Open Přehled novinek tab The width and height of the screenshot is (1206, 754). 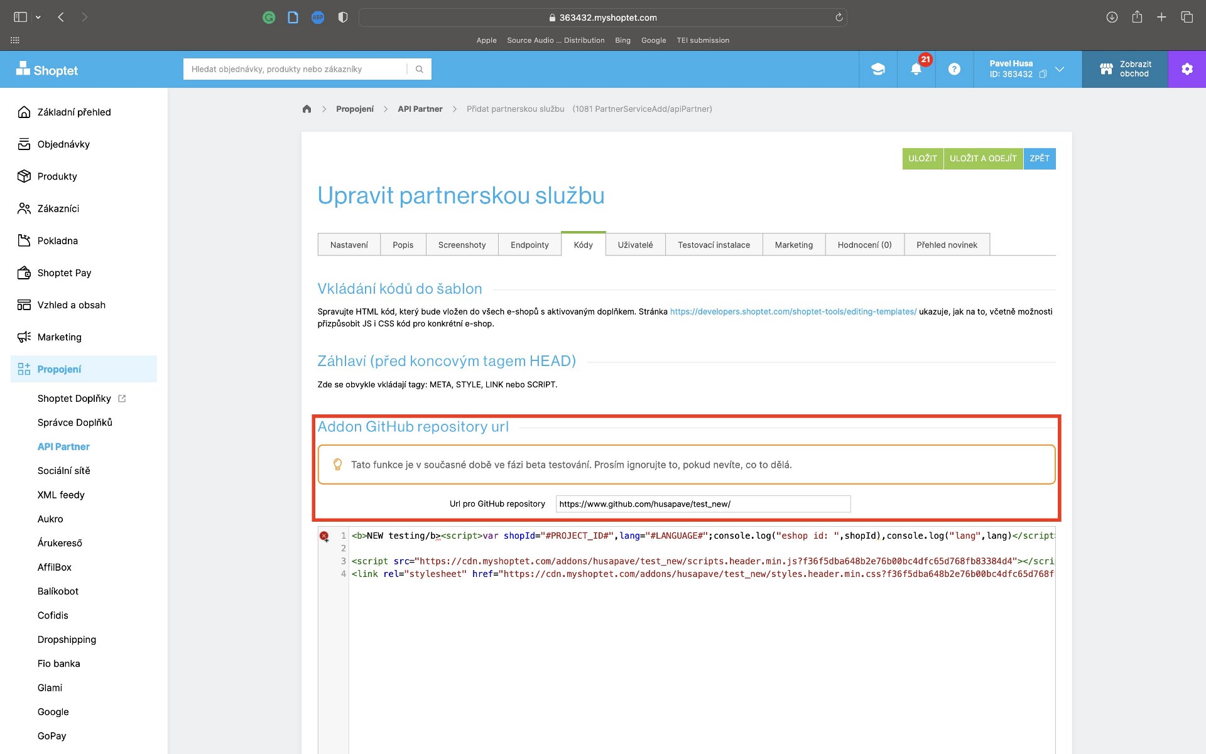[947, 245]
